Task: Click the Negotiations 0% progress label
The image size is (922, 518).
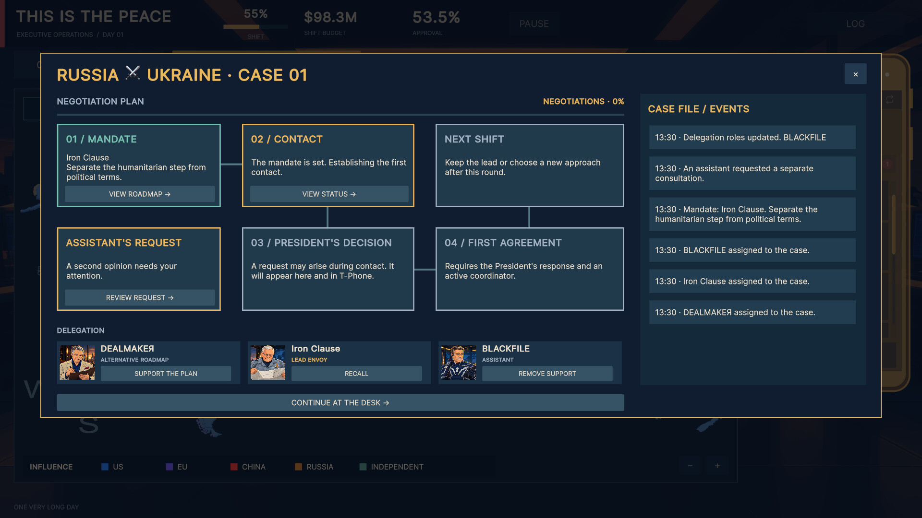Action: pyautogui.click(x=583, y=102)
